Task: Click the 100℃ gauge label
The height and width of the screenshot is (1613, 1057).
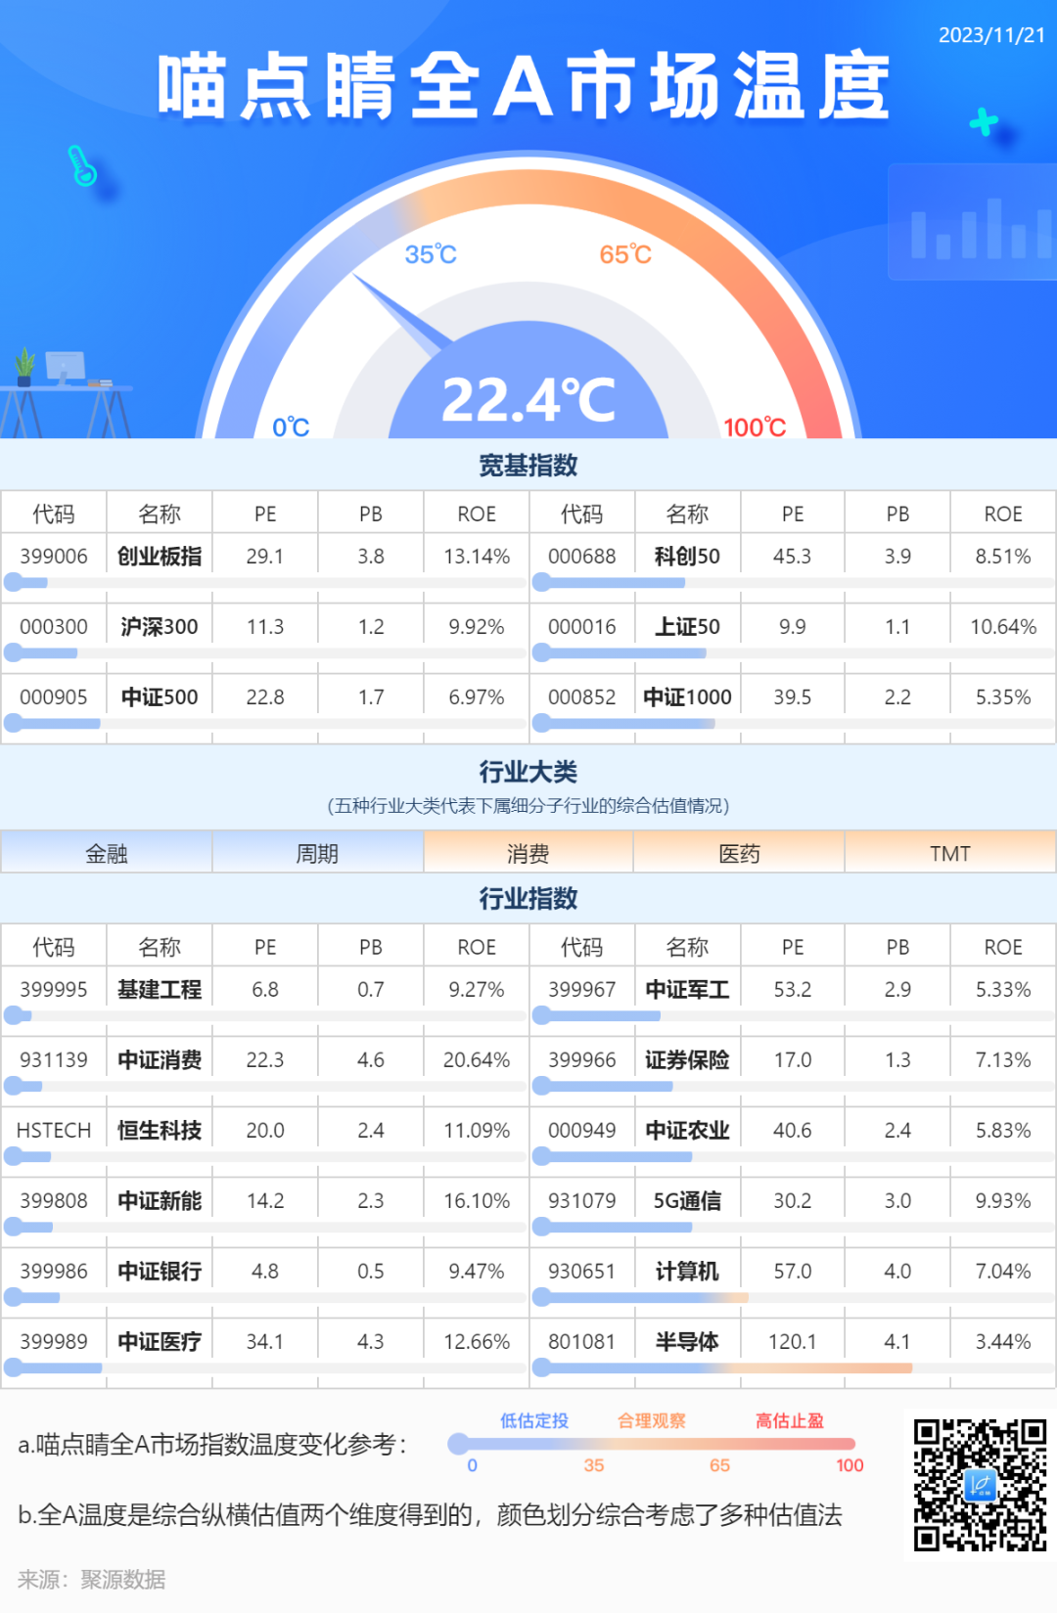Action: [755, 426]
